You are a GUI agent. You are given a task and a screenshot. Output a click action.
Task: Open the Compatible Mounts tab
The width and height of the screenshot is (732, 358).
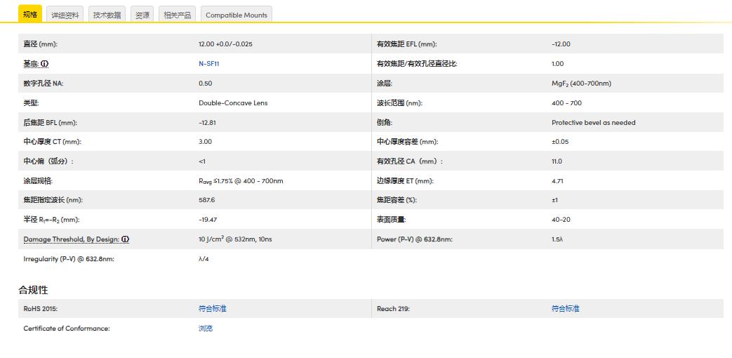pos(236,15)
